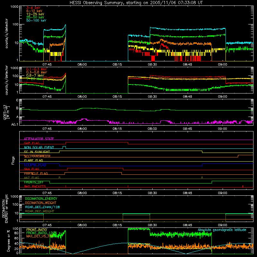The width and height of the screenshot is (257, 257).
Task: Click the C class tick label in GOES panel
Action: pos(17,100)
